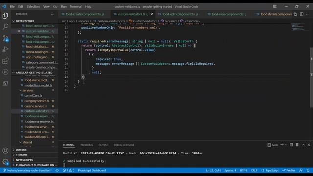Open editor more actions ellipsis
The width and height of the screenshot is (313, 176).
(308, 14)
